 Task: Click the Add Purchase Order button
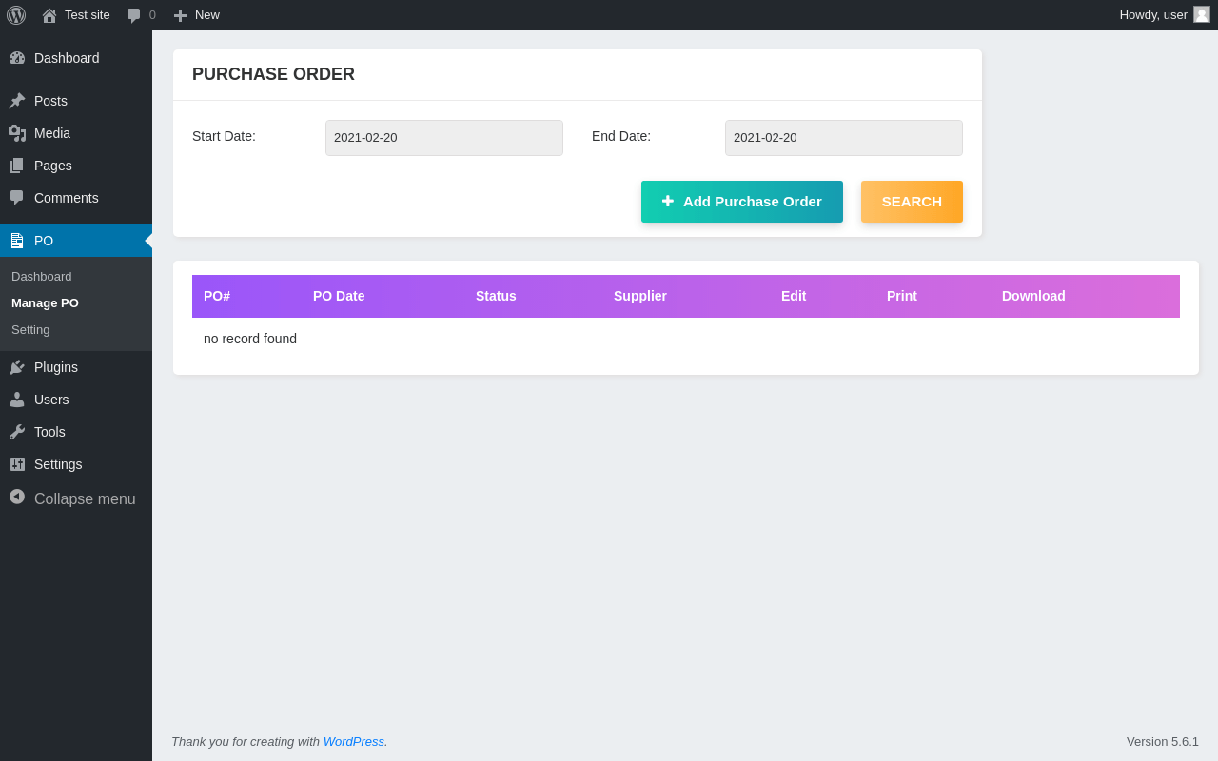[742, 202]
